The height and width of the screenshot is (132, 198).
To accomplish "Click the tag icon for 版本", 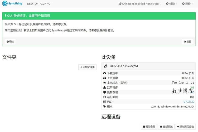I will click(105, 106).
